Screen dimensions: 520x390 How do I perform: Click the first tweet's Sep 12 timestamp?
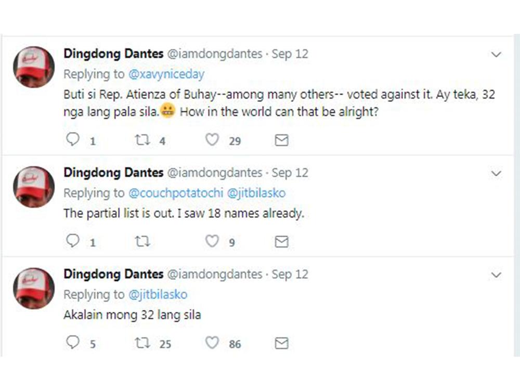pyautogui.click(x=290, y=54)
